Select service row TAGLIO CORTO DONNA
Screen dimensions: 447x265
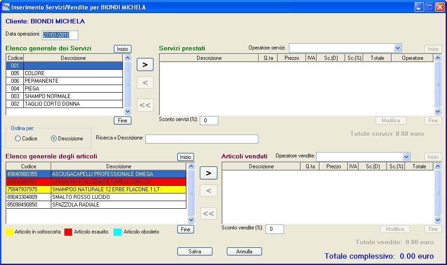[64, 104]
